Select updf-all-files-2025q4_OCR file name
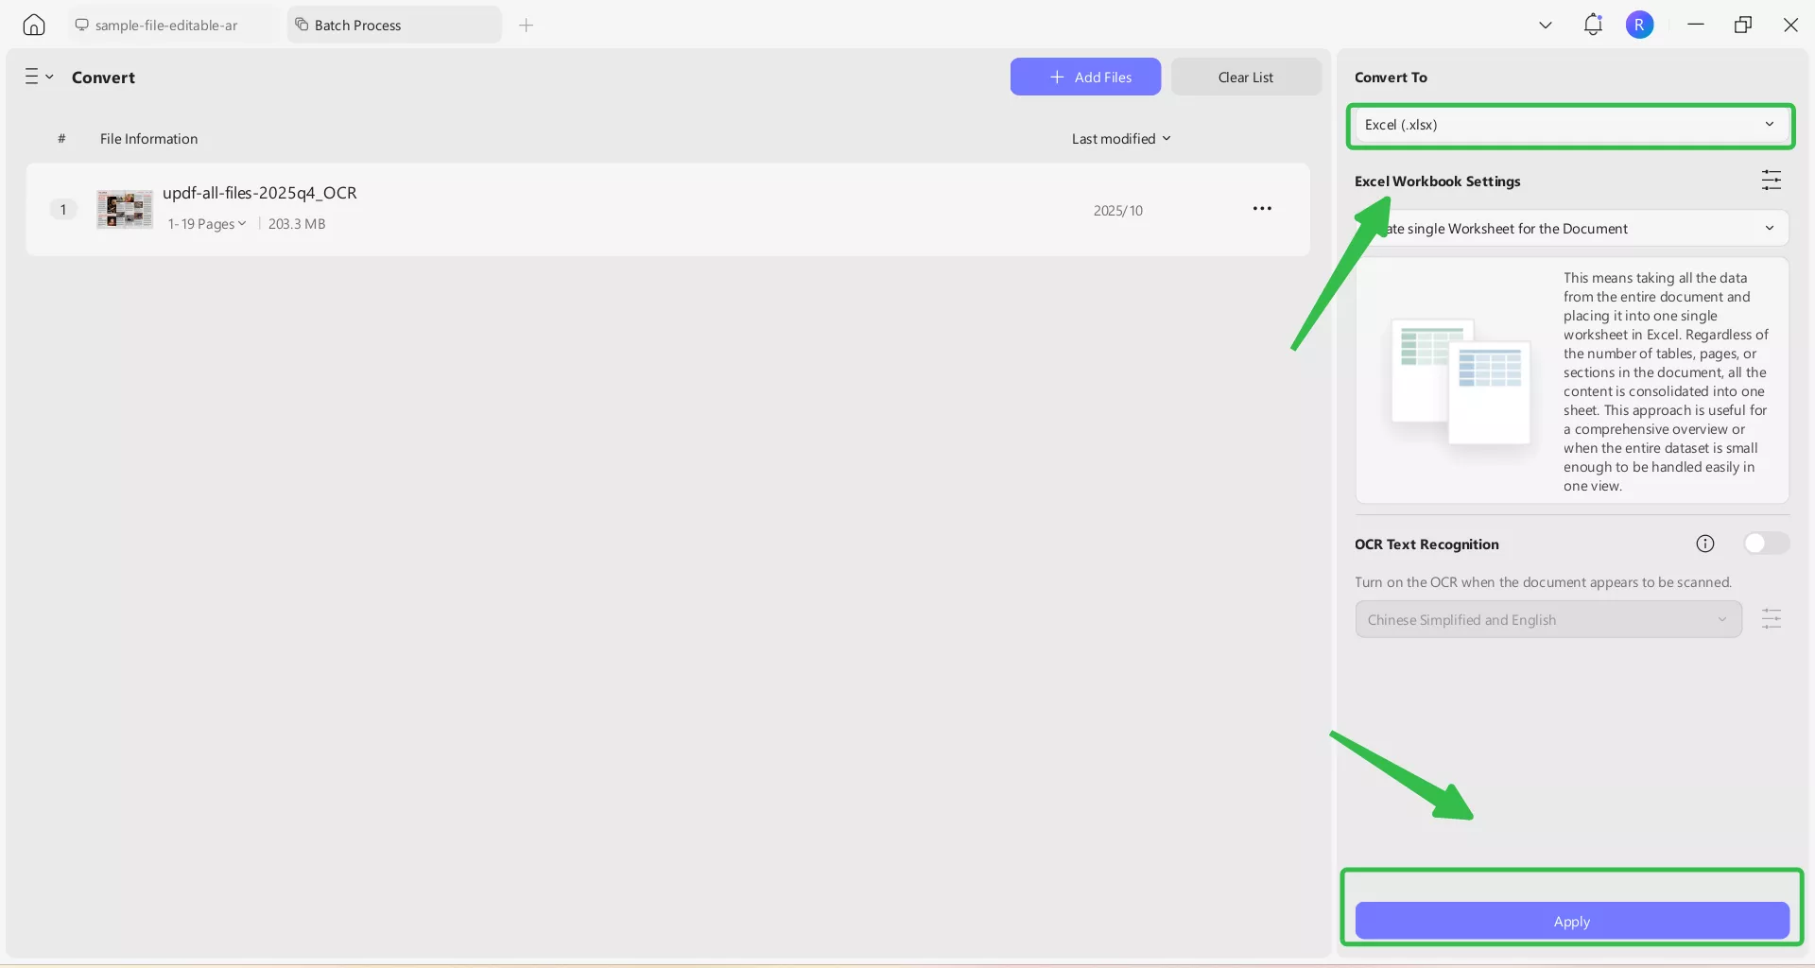The image size is (1815, 968). click(x=260, y=193)
